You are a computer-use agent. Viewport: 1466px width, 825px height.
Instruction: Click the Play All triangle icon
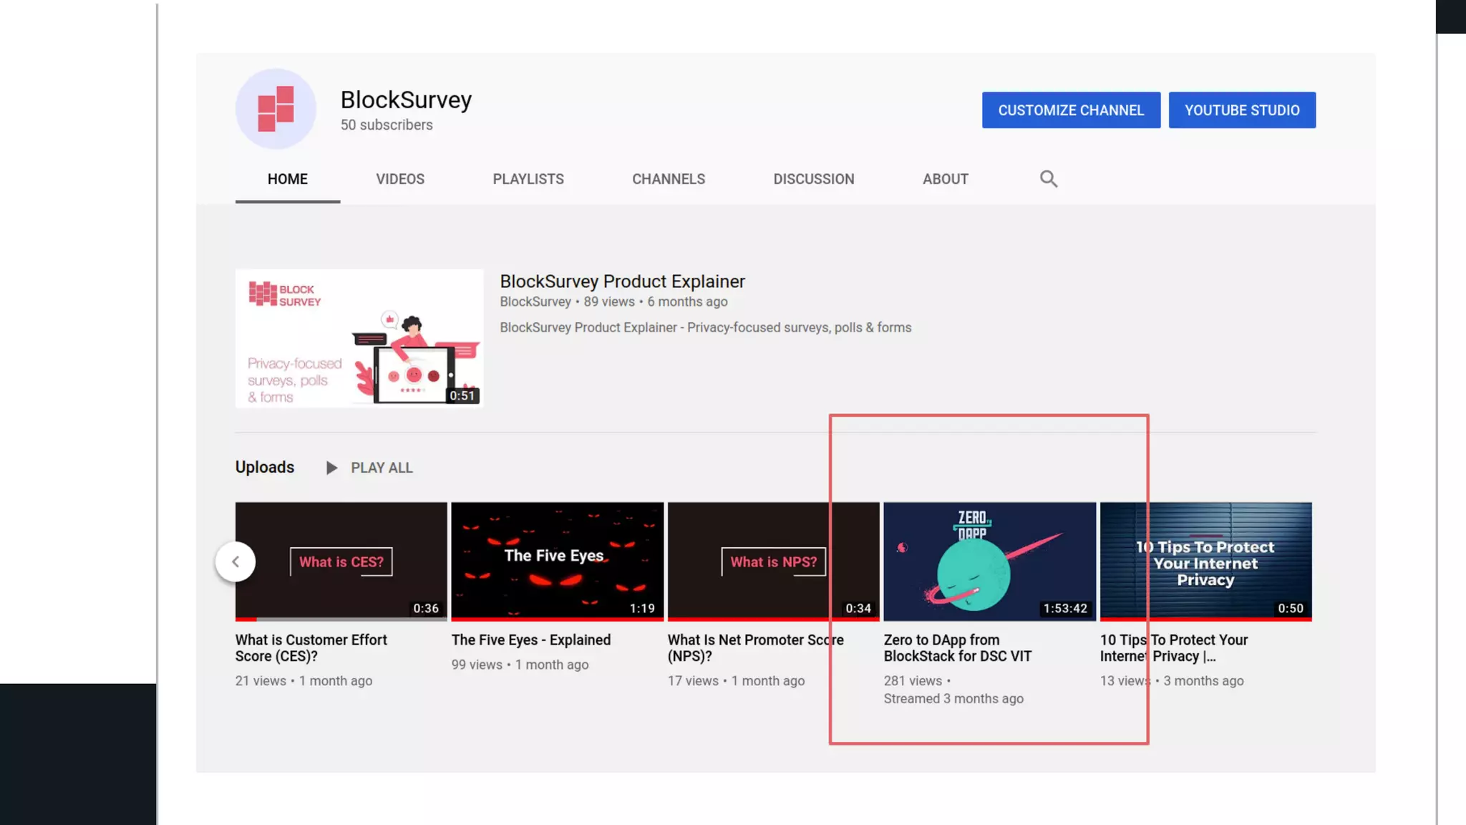click(331, 468)
